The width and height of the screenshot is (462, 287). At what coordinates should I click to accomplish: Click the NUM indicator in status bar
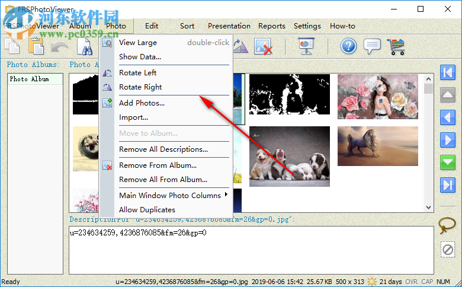click(x=443, y=282)
